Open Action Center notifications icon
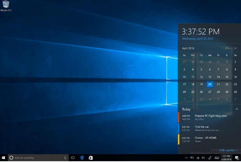Screen dimensions: 241x162 point(237,157)
